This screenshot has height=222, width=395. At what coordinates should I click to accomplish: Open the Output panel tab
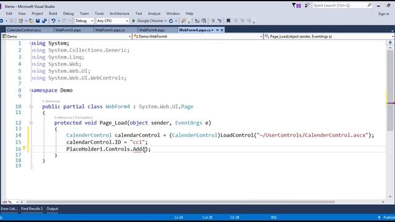[52, 208]
